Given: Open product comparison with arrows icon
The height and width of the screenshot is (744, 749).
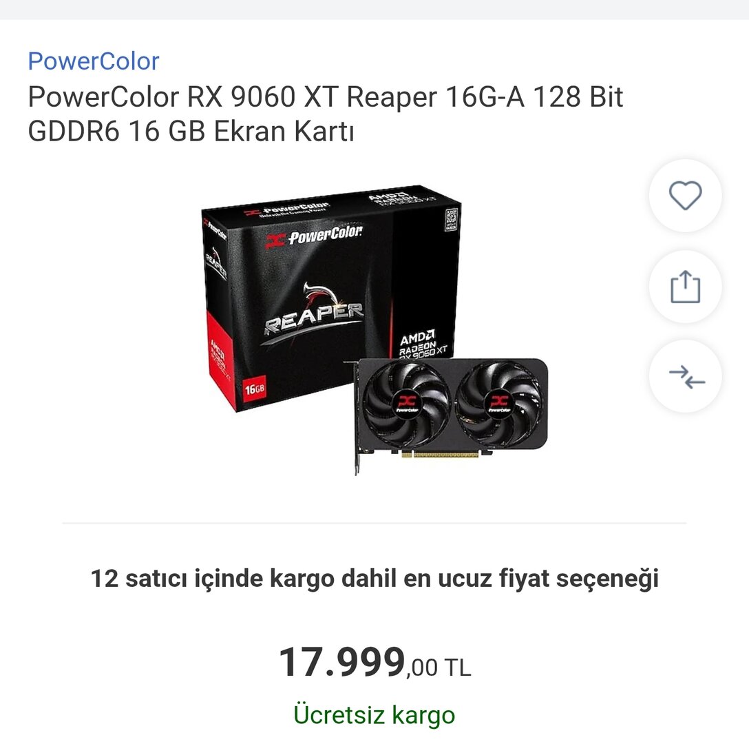Looking at the screenshot, I should (x=685, y=376).
